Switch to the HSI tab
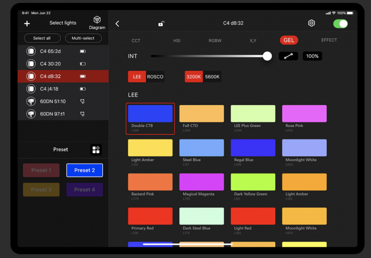Screen dimensions: 371x258 tap(176, 40)
